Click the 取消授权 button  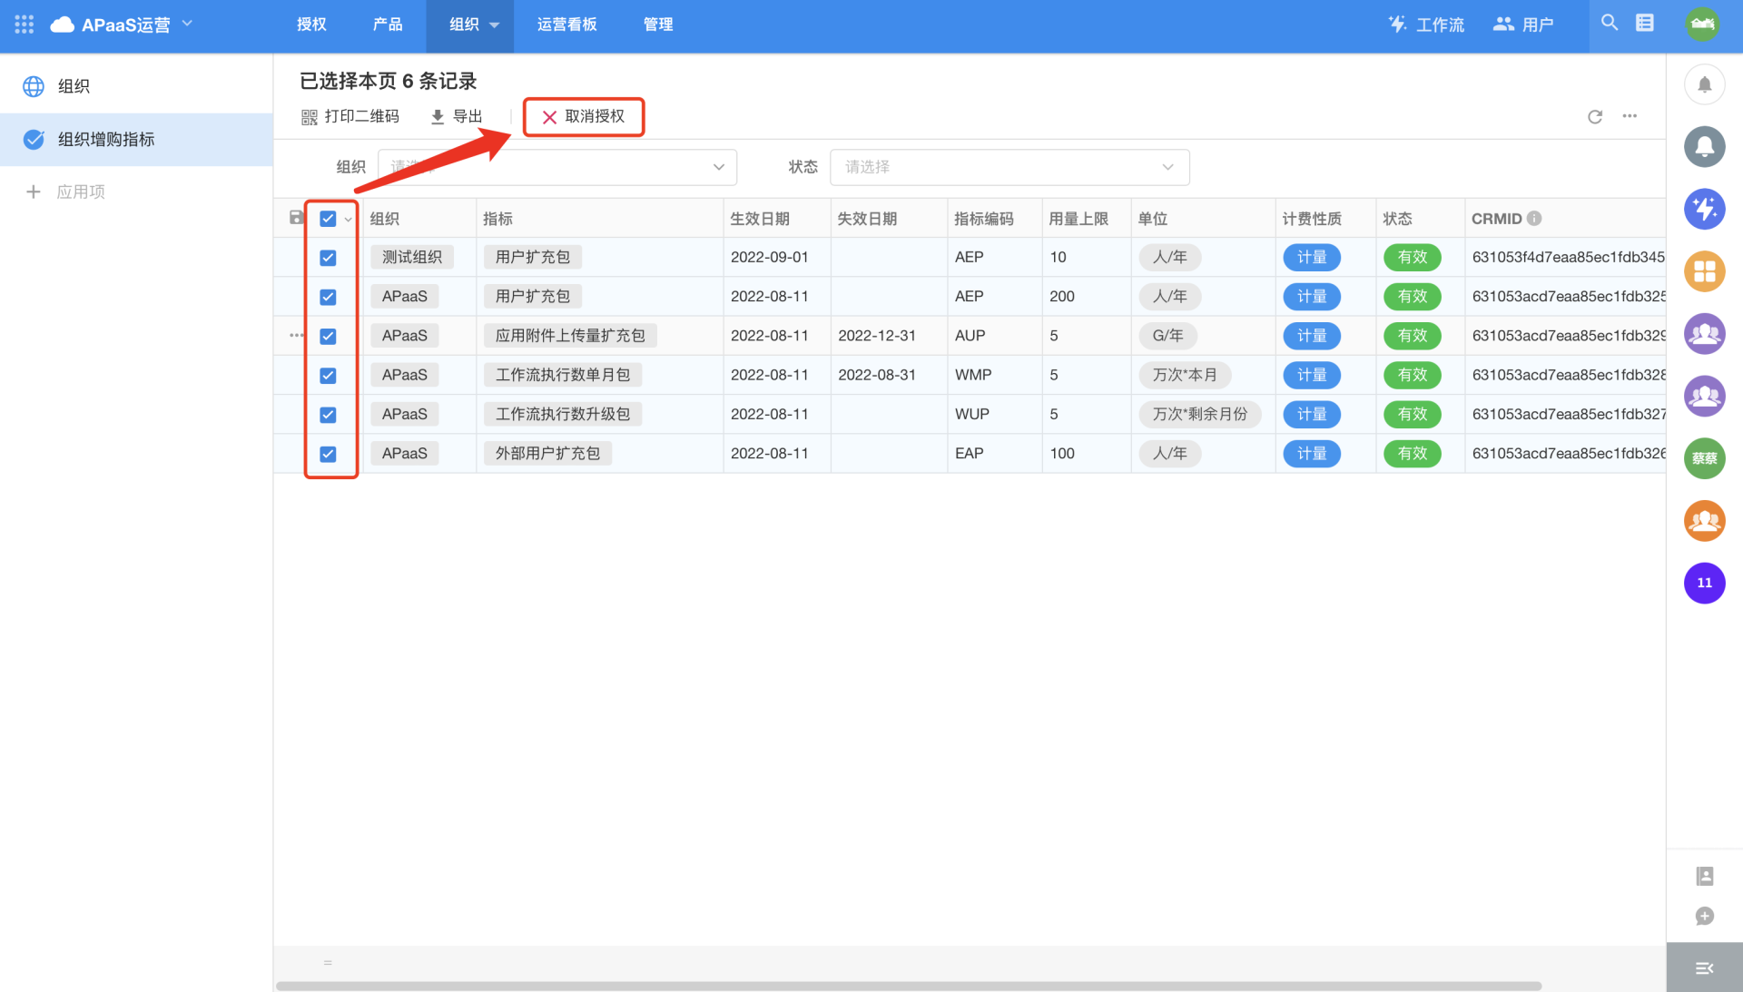click(x=584, y=117)
